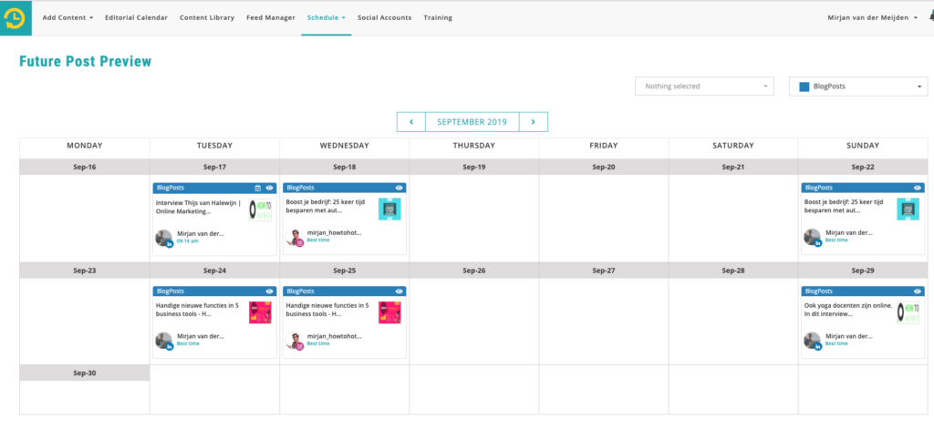The width and height of the screenshot is (934, 429).
Task: Click Instagram avatar on the Sep-18 post
Action: point(294,238)
